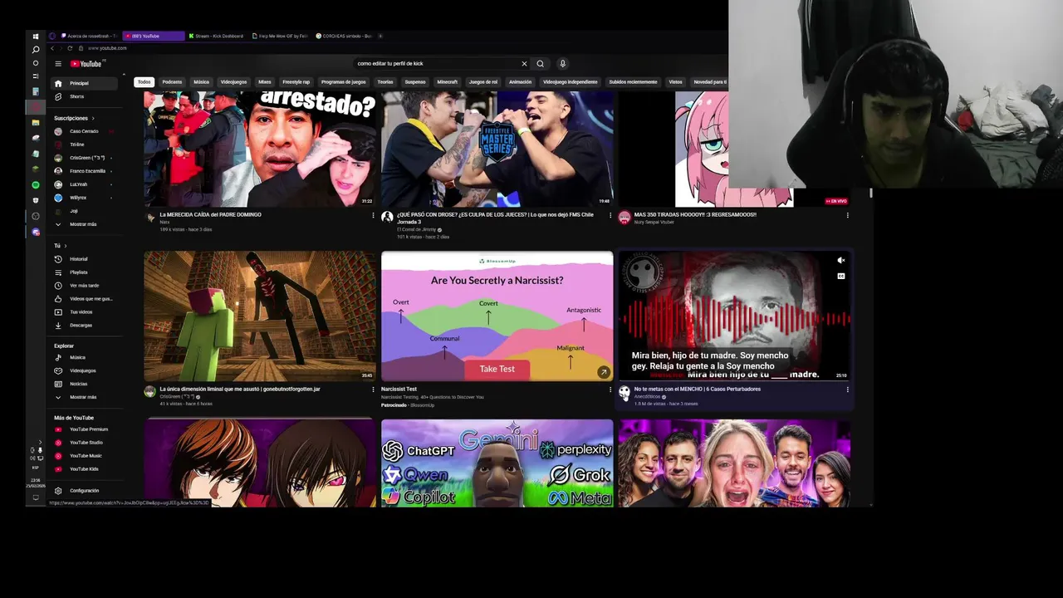Start voice search with the microphone icon

[562, 64]
